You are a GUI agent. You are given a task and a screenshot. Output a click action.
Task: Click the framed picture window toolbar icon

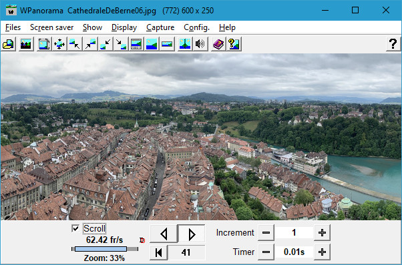44,44
